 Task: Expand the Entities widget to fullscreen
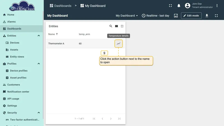coord(122,26)
